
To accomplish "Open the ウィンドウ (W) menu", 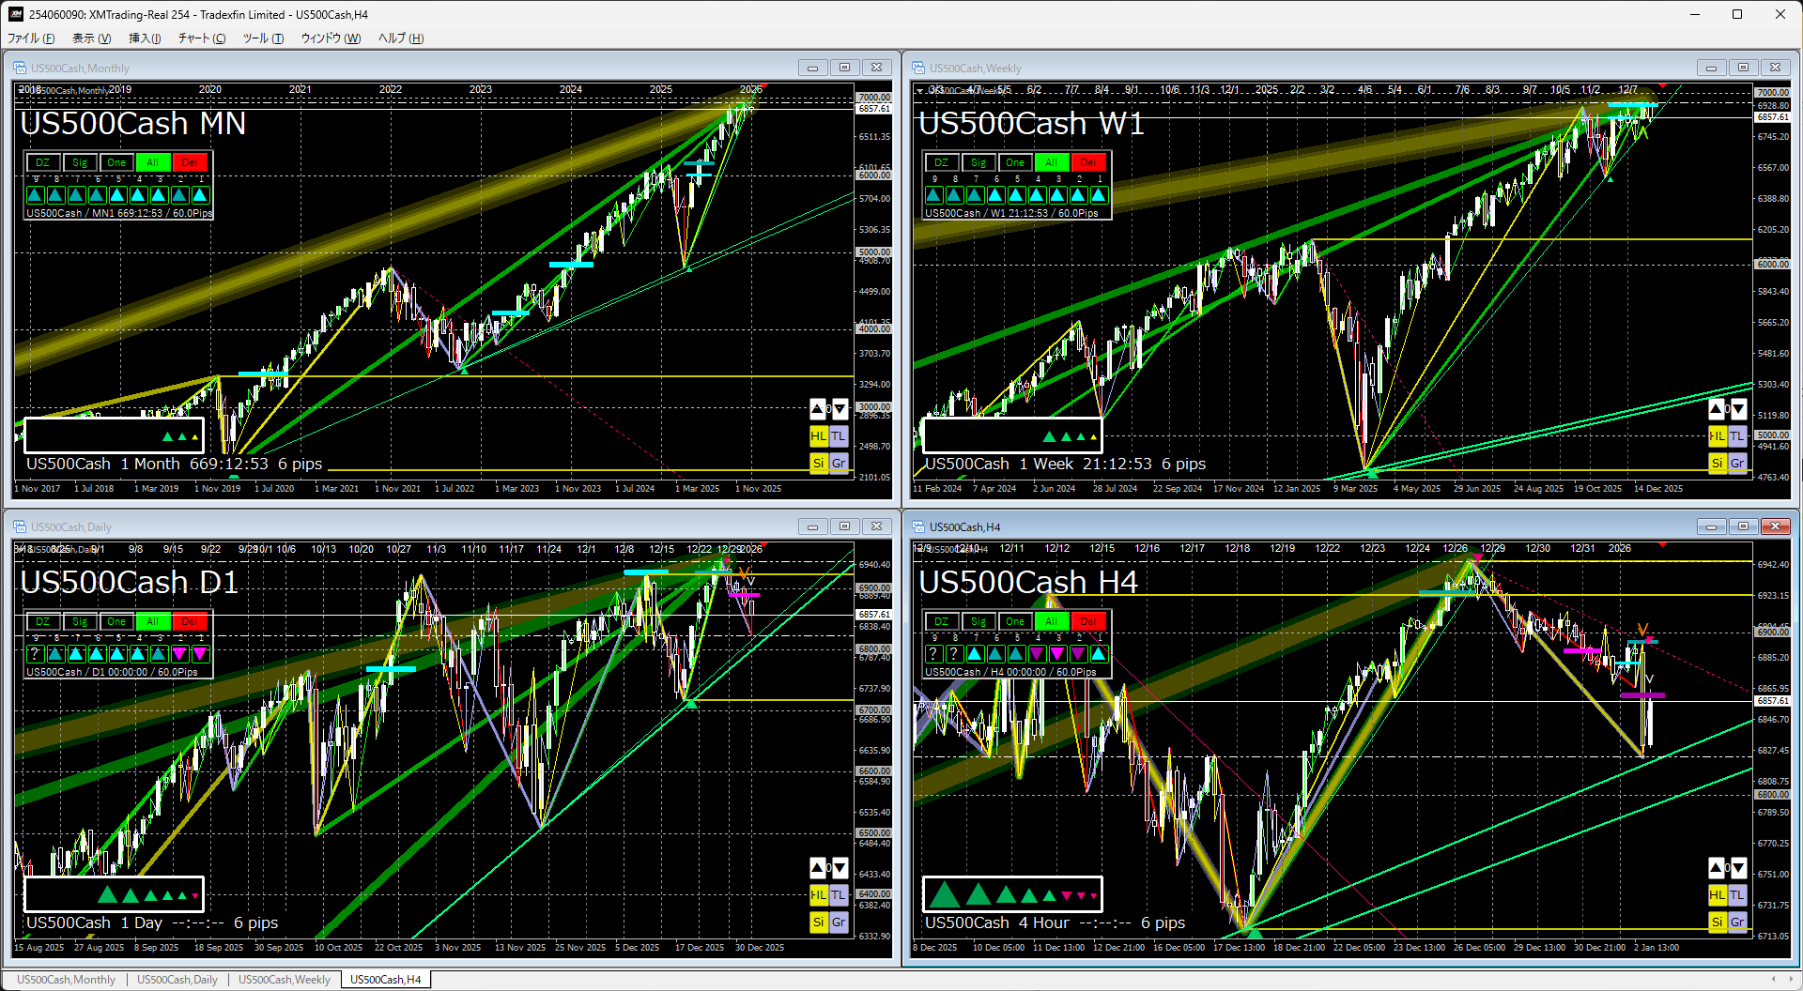I will (331, 38).
